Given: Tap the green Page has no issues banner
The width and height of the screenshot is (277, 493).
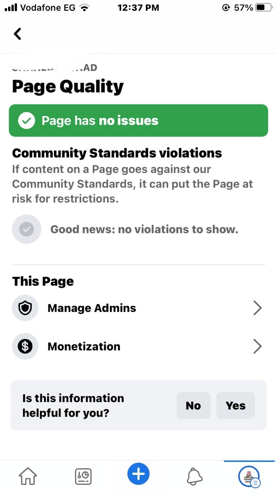Looking at the screenshot, I should pyautogui.click(x=138, y=121).
